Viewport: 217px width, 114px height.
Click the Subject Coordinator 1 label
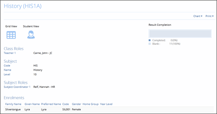[17, 87]
